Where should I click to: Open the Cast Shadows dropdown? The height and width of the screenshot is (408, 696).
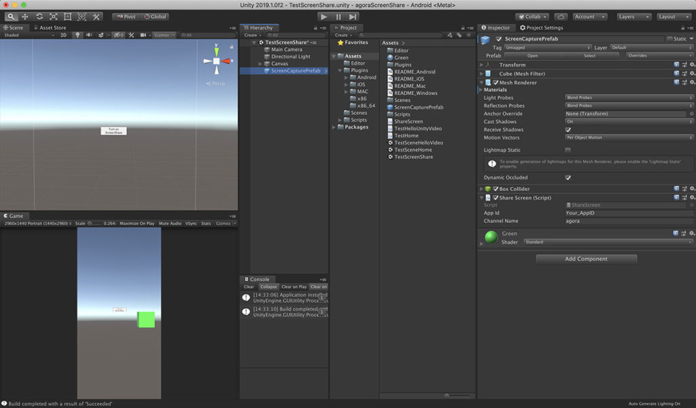click(x=629, y=122)
